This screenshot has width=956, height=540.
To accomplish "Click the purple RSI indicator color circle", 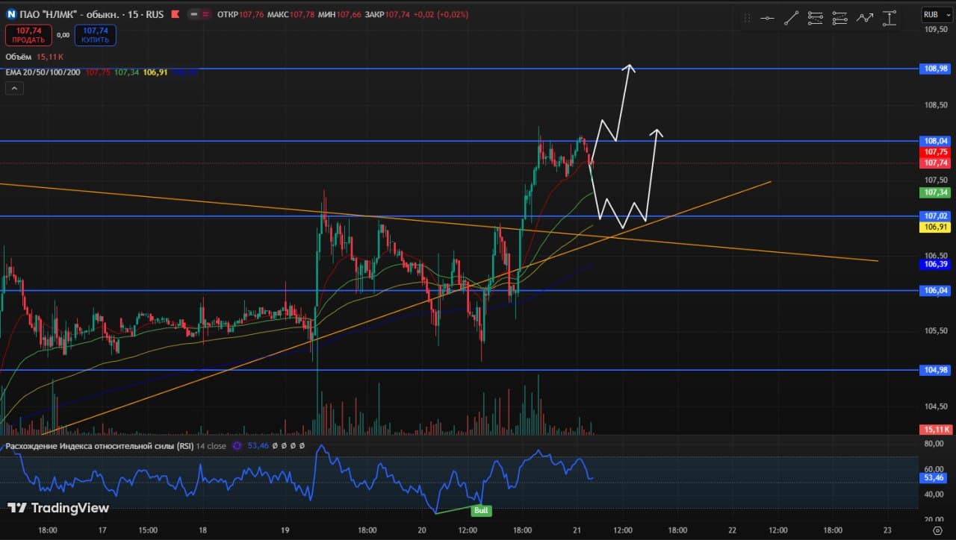I will point(238,446).
